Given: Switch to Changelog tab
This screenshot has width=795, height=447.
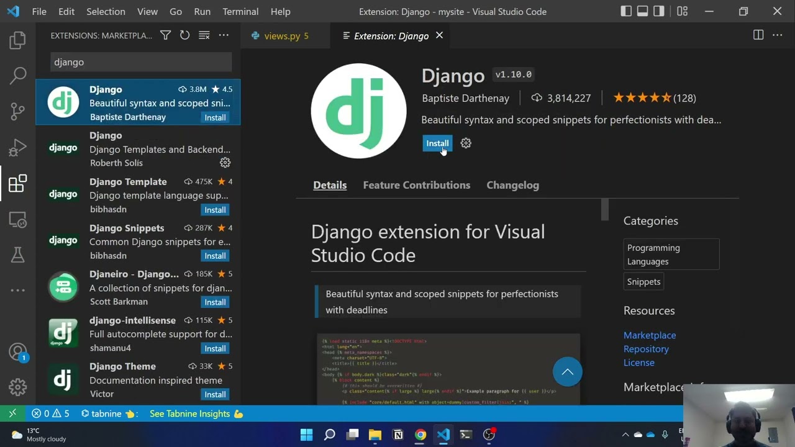Looking at the screenshot, I should [513, 185].
